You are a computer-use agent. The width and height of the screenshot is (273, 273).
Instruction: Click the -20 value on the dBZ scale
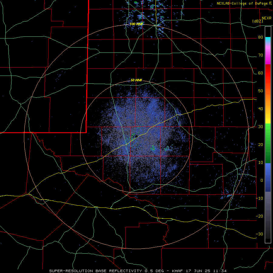click(259, 216)
